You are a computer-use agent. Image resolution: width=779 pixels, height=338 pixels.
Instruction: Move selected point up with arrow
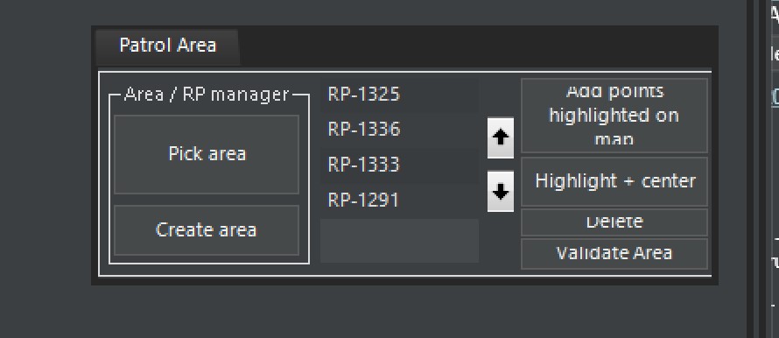501,137
